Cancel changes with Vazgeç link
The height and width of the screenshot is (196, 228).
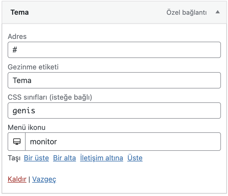(x=44, y=179)
